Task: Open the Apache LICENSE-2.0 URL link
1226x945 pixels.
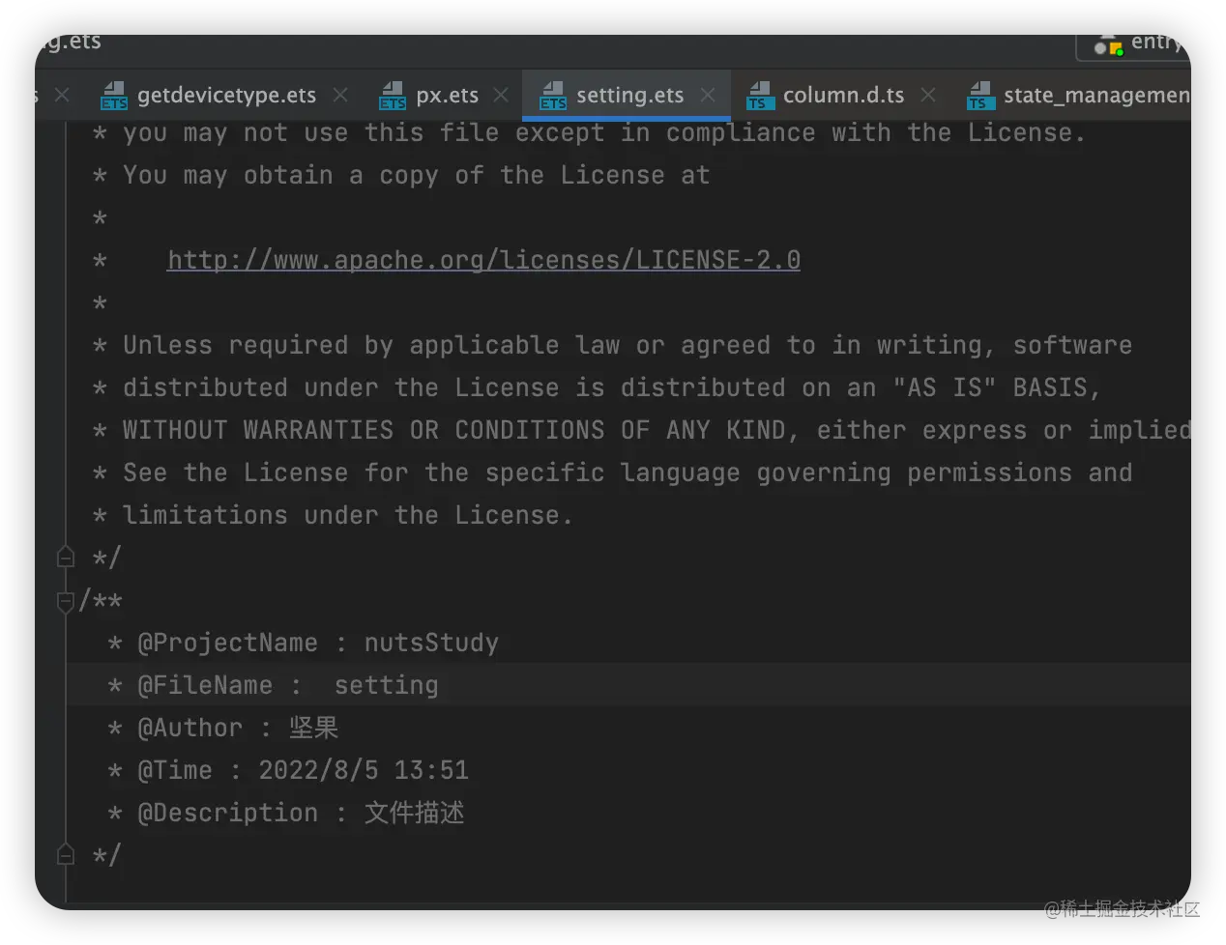Action: [483, 260]
